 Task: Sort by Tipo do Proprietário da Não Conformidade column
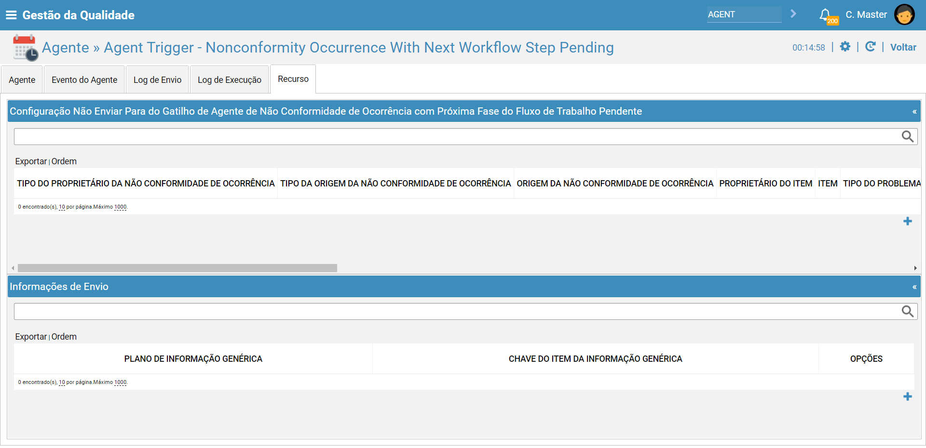(x=146, y=184)
